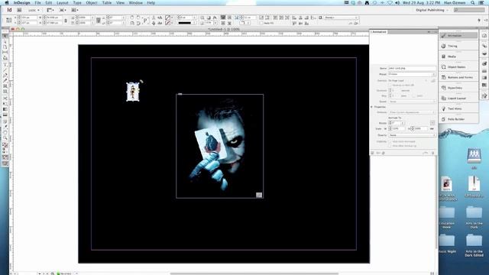
Task: Toggle Hide Until Animated checkbox
Action: [x=390, y=141]
